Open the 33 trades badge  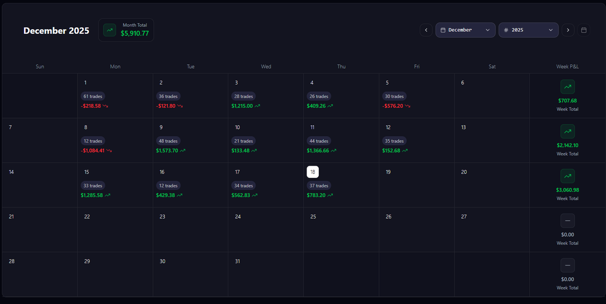pos(93,186)
